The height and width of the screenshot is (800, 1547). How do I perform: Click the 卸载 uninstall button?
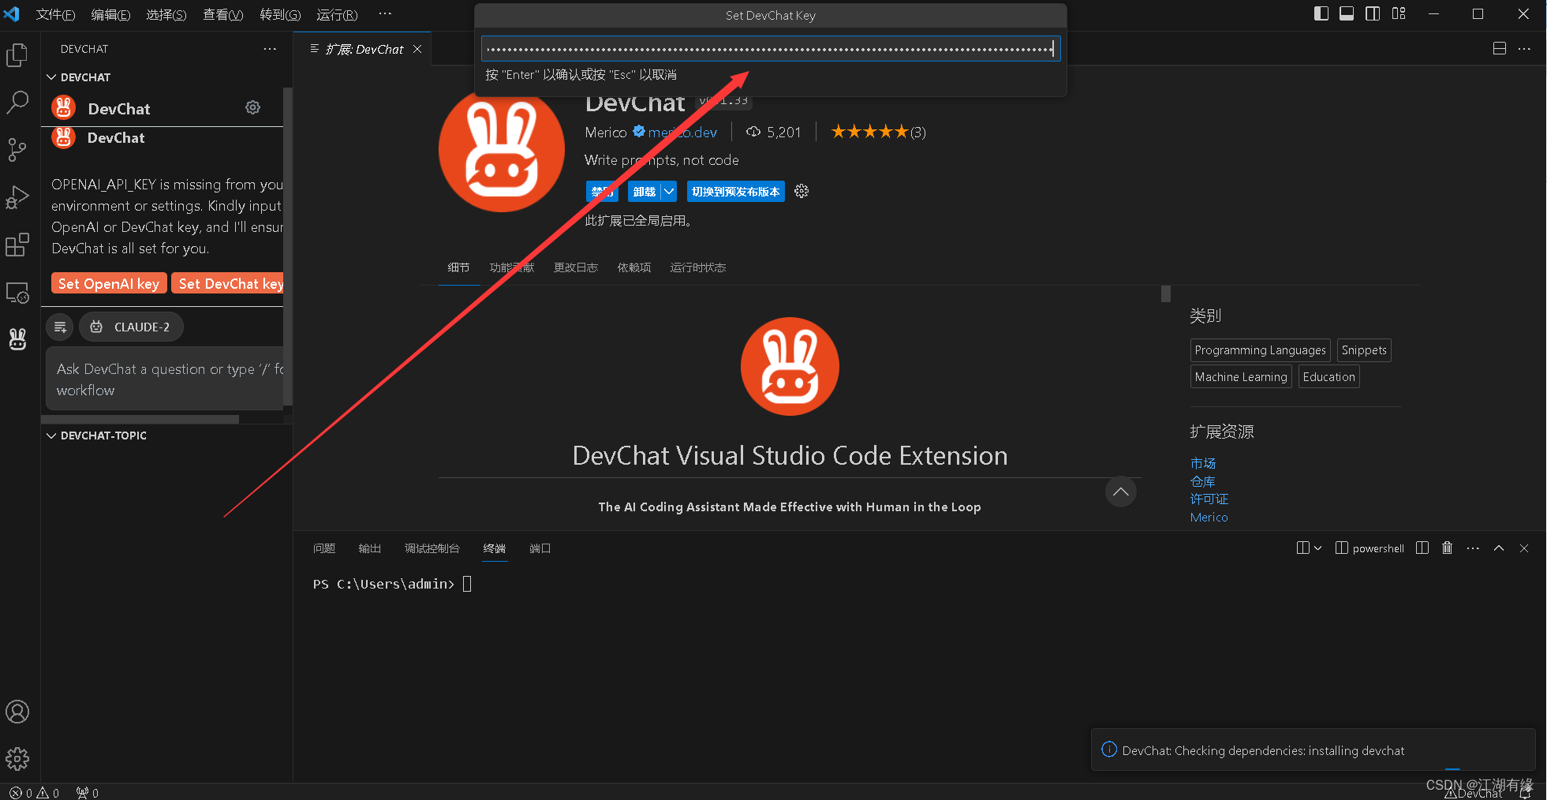645,192
